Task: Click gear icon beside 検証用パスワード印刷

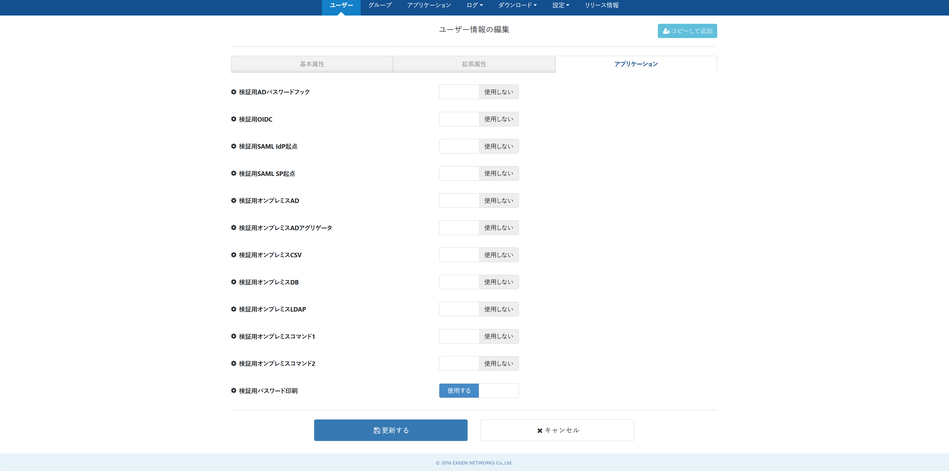Action: point(234,390)
